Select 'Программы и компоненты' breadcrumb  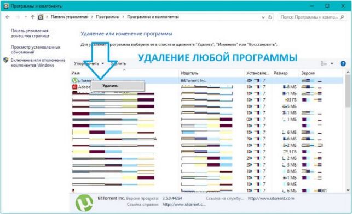pyautogui.click(x=153, y=17)
